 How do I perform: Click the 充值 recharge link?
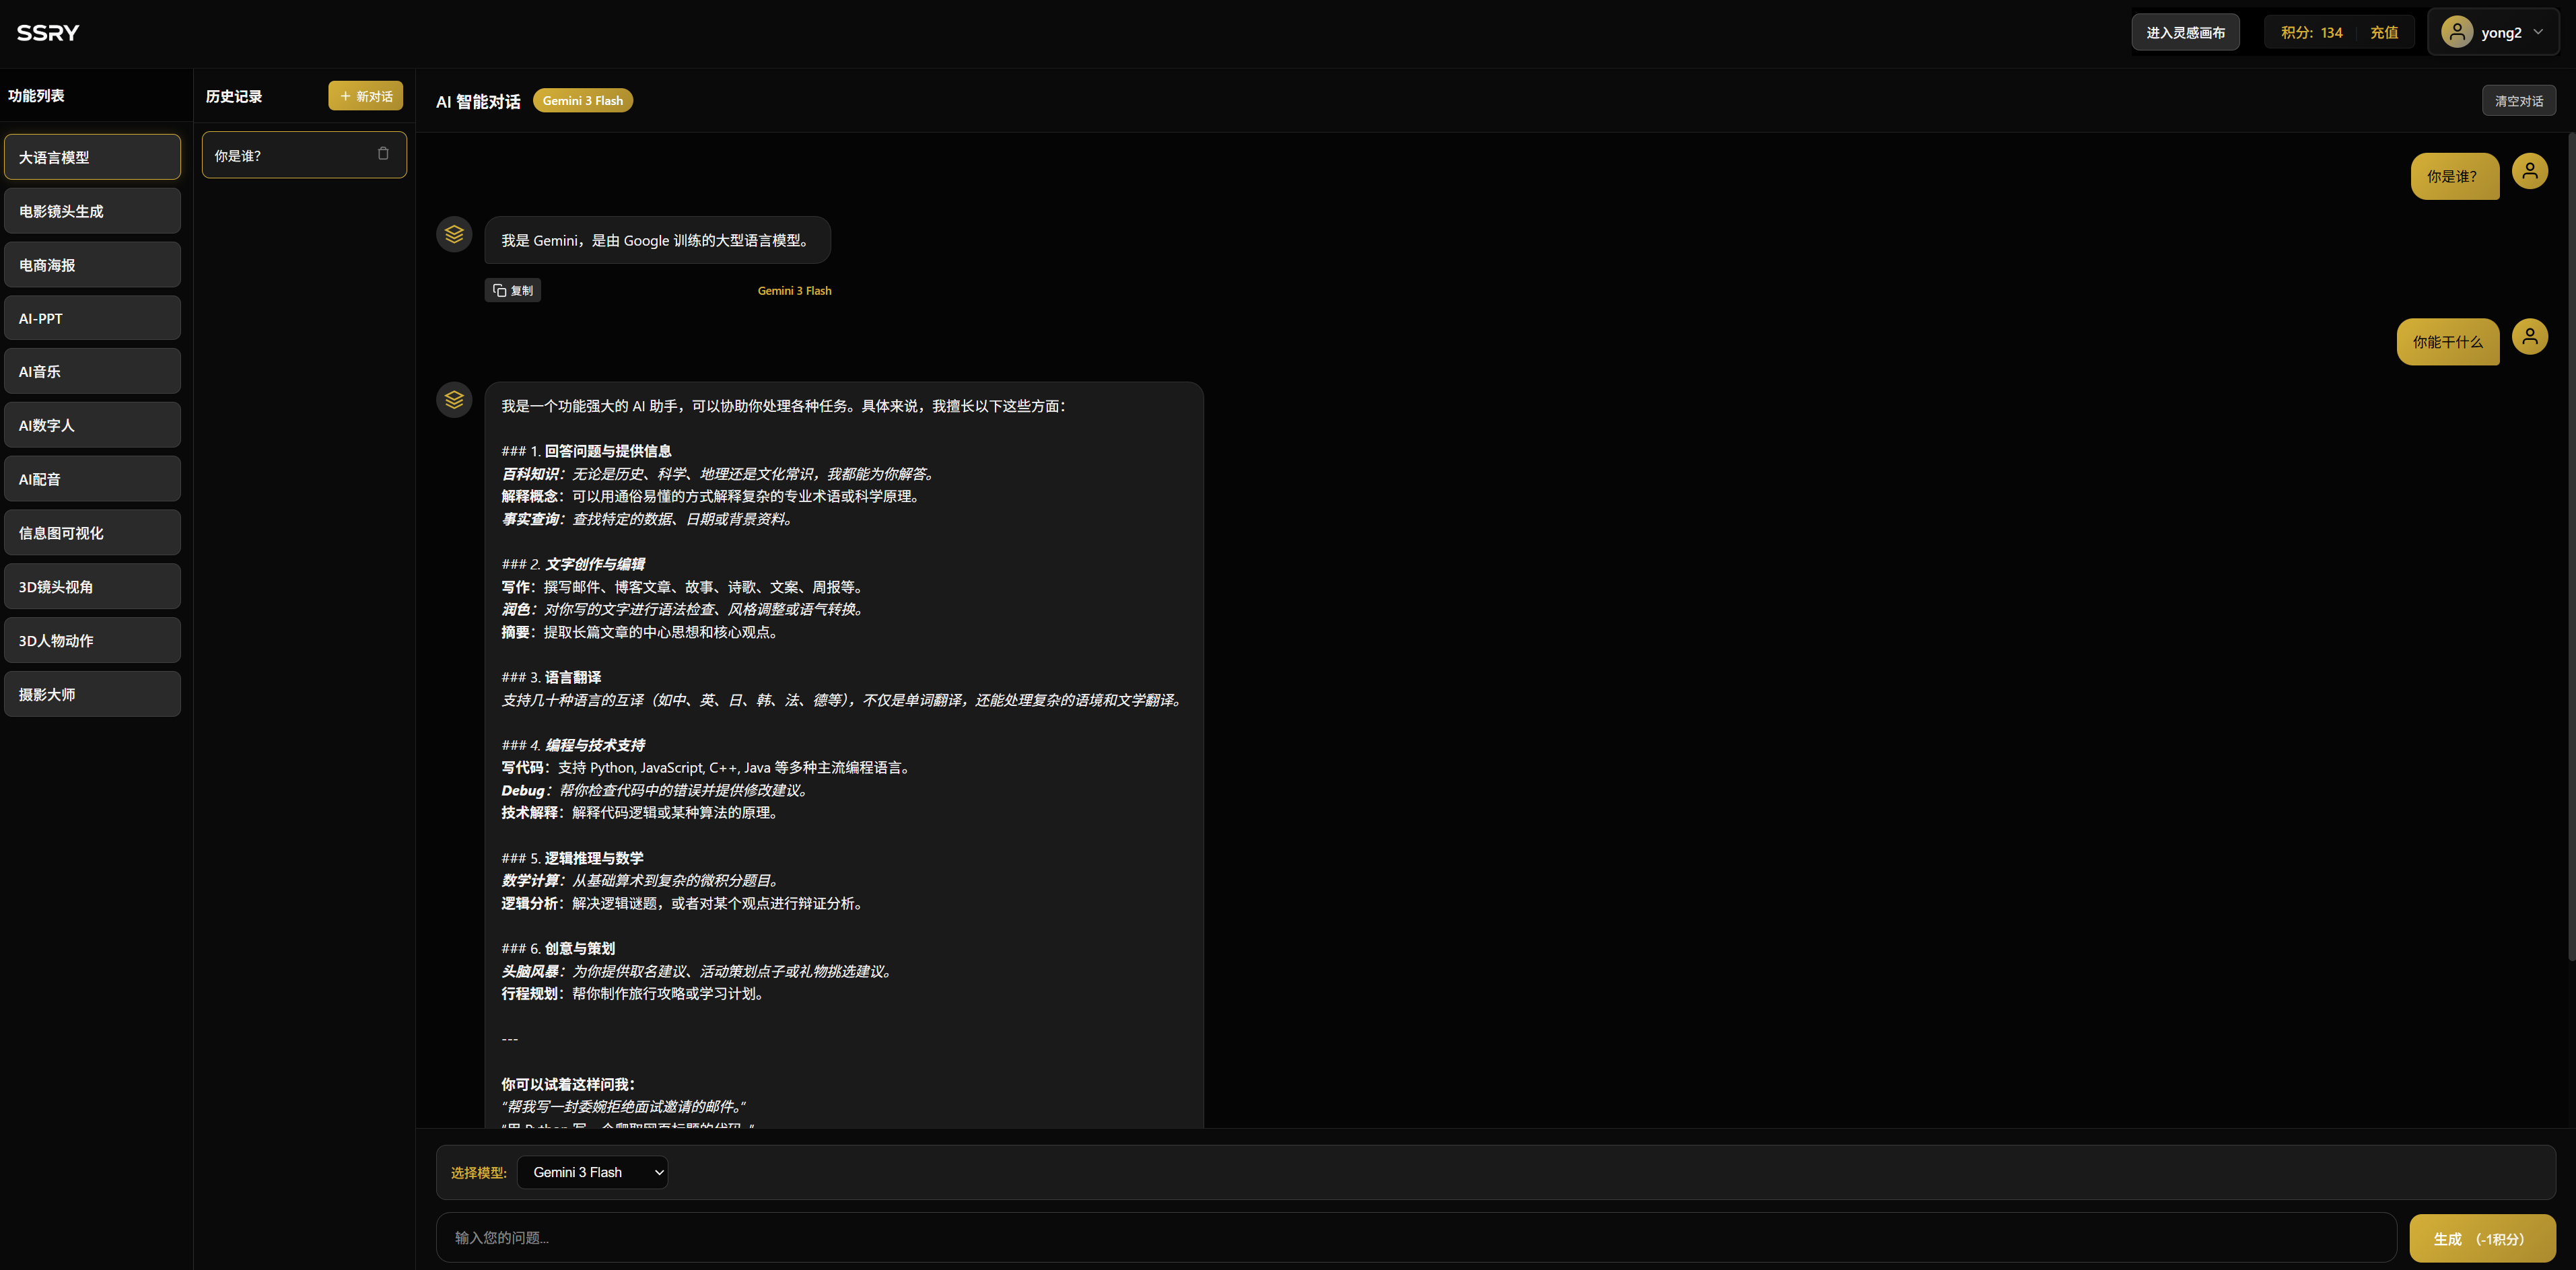[x=2384, y=32]
